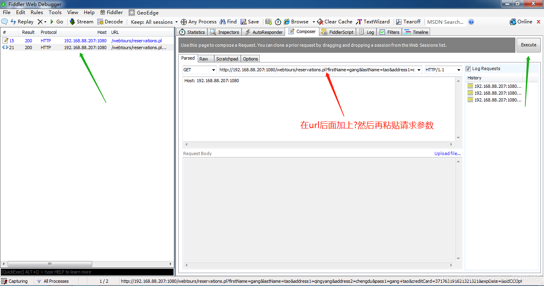This screenshot has height=286, width=544.
Task: Click the comment speech-bubble icon in toolbar
Action: pos(5,22)
